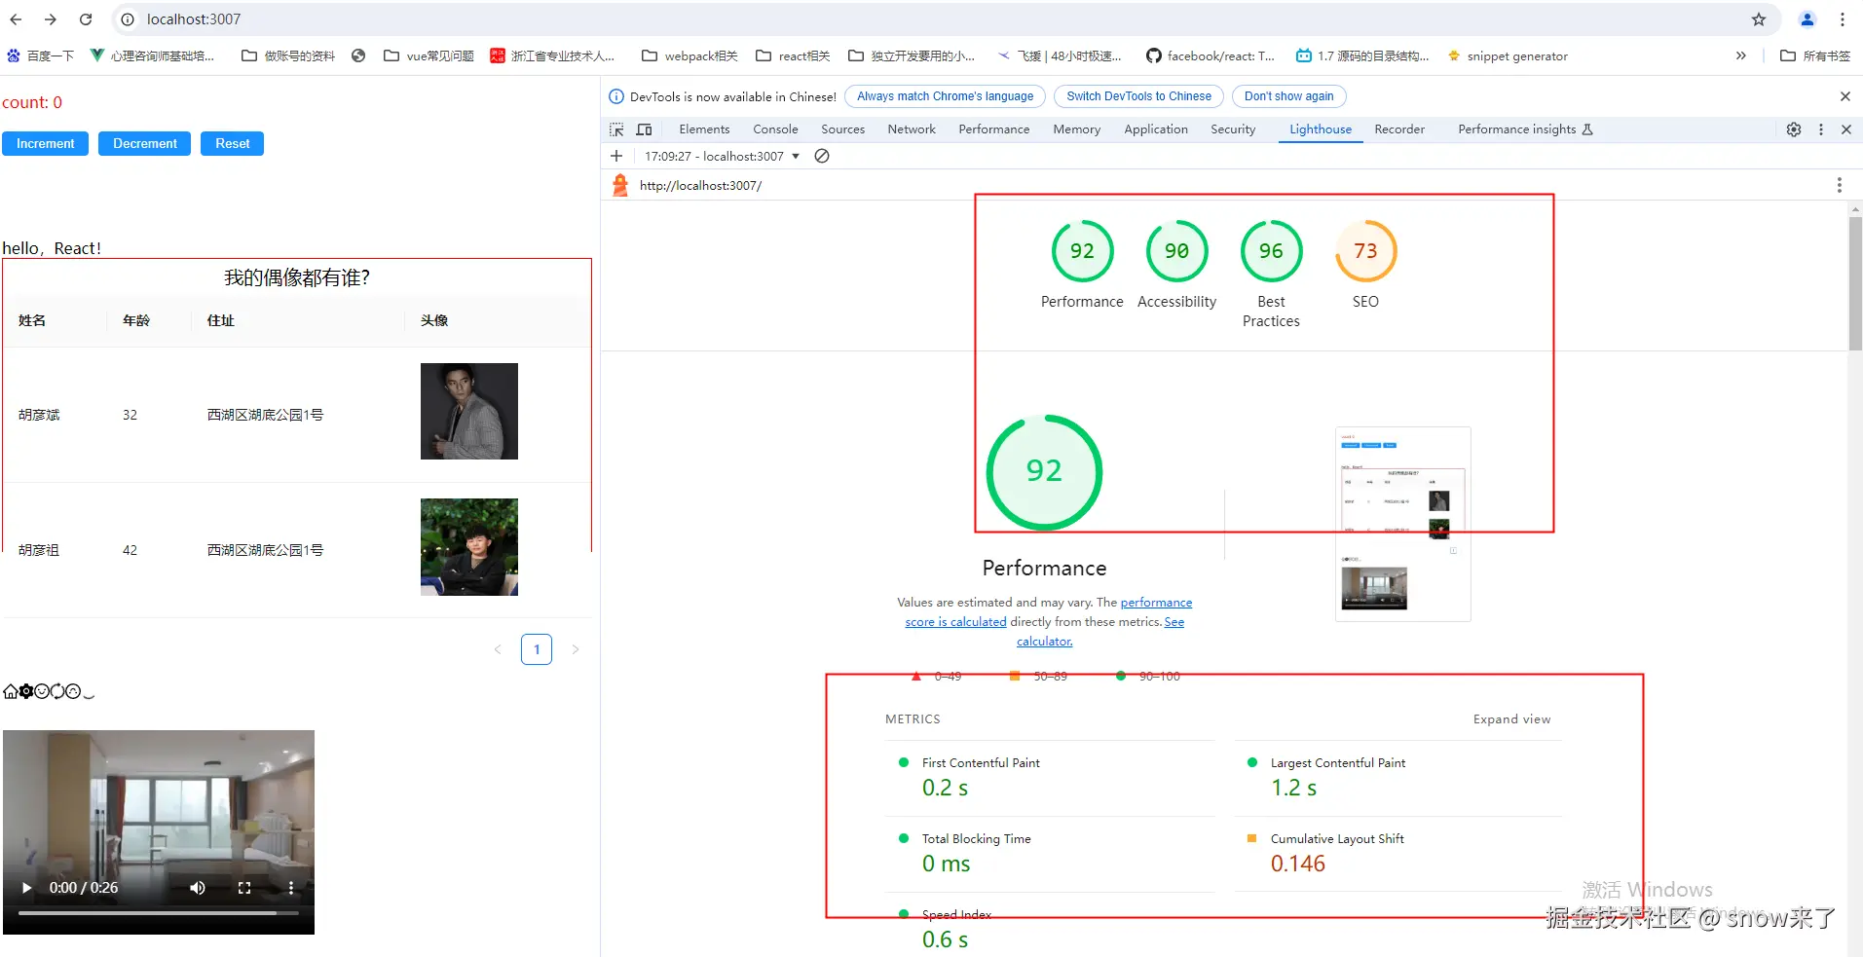1863x957 pixels.
Task: Mute the video volume
Action: coord(198,888)
